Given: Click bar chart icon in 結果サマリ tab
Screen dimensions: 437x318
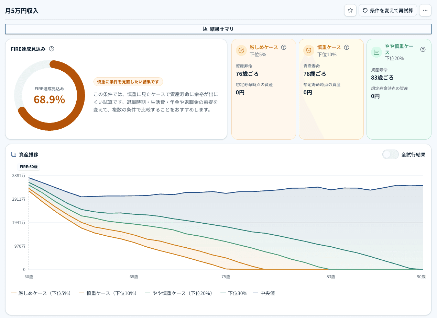Looking at the screenshot, I should pyautogui.click(x=205, y=29).
